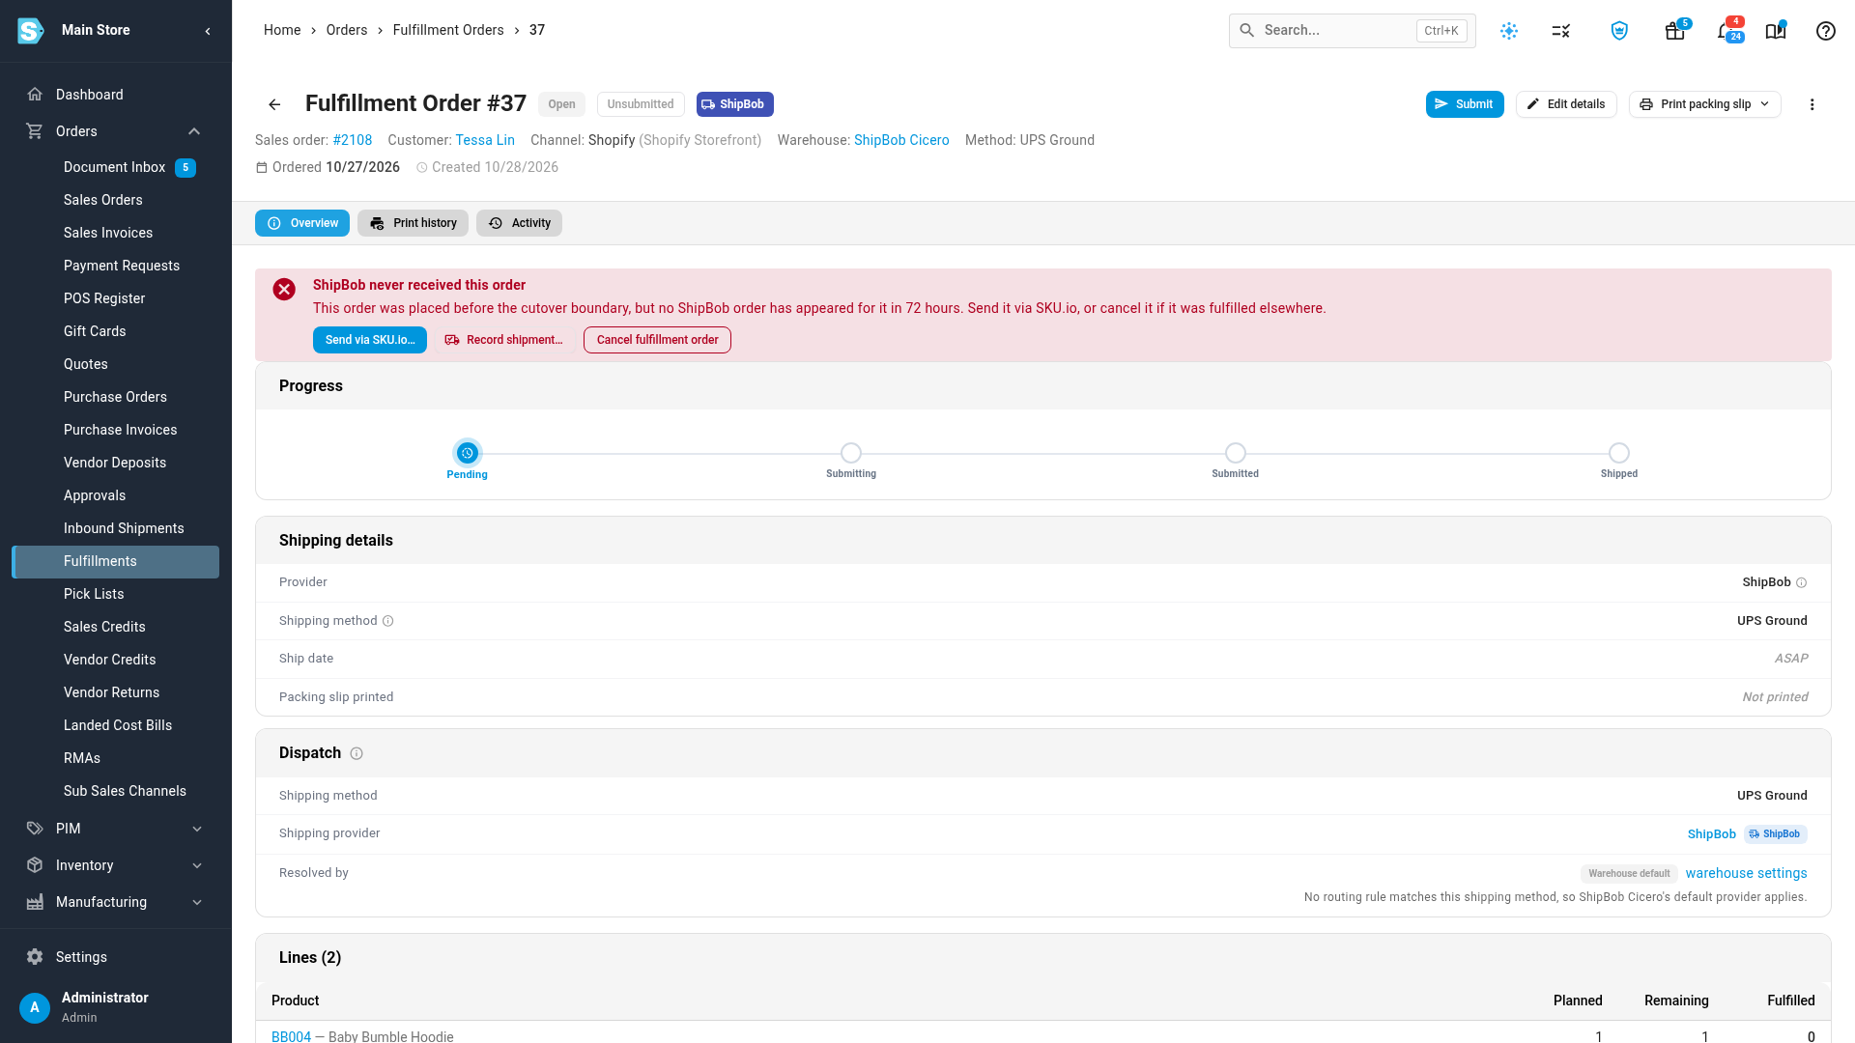
Task: Open the AI assistant sparkle icon
Action: tap(1509, 31)
